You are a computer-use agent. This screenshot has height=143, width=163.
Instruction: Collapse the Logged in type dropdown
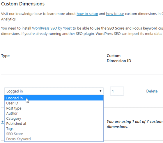[x=54, y=91]
